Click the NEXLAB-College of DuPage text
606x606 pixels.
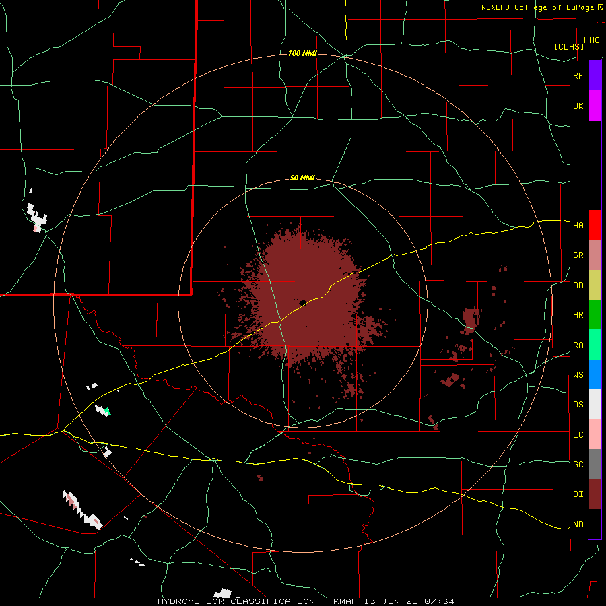tap(537, 7)
